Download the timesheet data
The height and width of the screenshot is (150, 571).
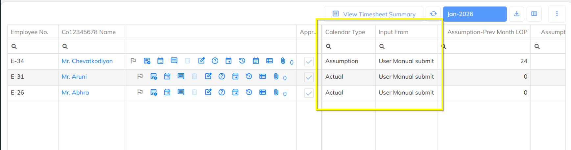coord(517,14)
